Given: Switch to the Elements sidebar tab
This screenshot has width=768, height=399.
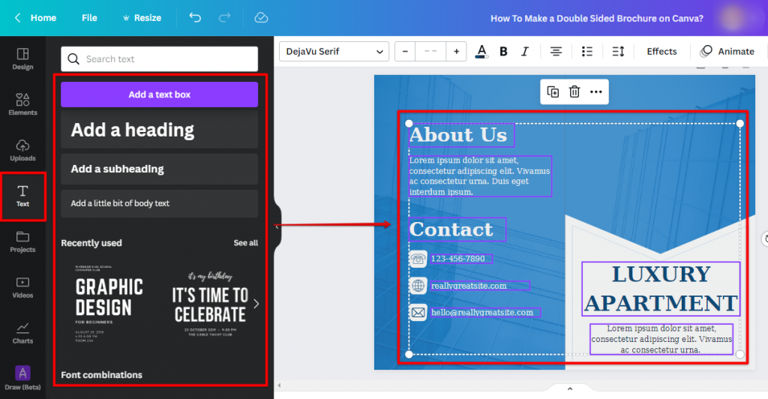Looking at the screenshot, I should [x=22, y=104].
